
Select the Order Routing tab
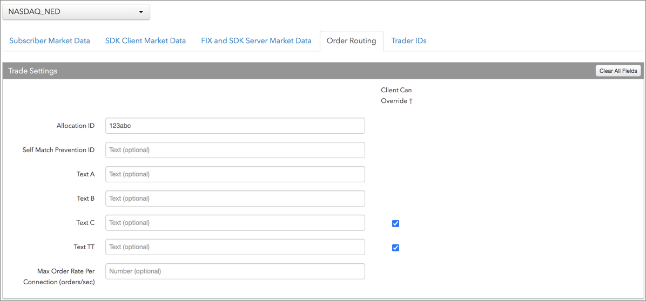351,41
